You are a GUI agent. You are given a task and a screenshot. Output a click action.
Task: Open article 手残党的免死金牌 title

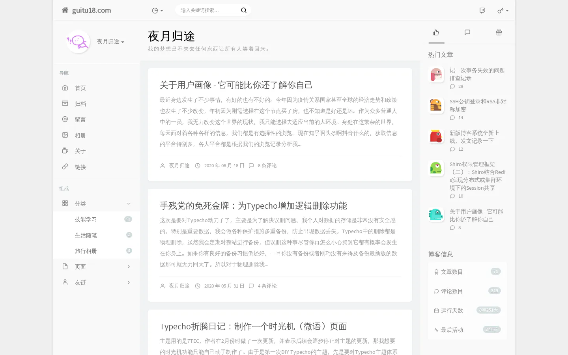(253, 206)
